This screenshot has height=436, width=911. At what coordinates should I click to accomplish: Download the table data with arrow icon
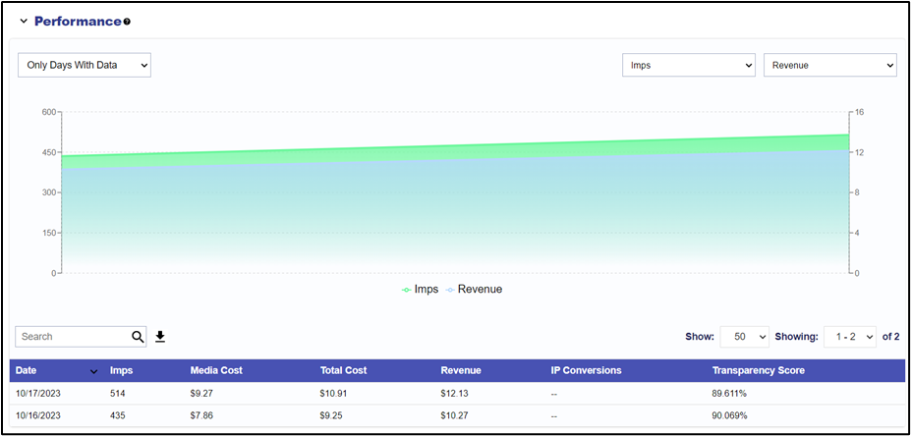pos(160,337)
